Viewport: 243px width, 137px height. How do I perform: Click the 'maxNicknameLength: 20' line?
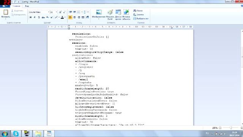pos(92,89)
